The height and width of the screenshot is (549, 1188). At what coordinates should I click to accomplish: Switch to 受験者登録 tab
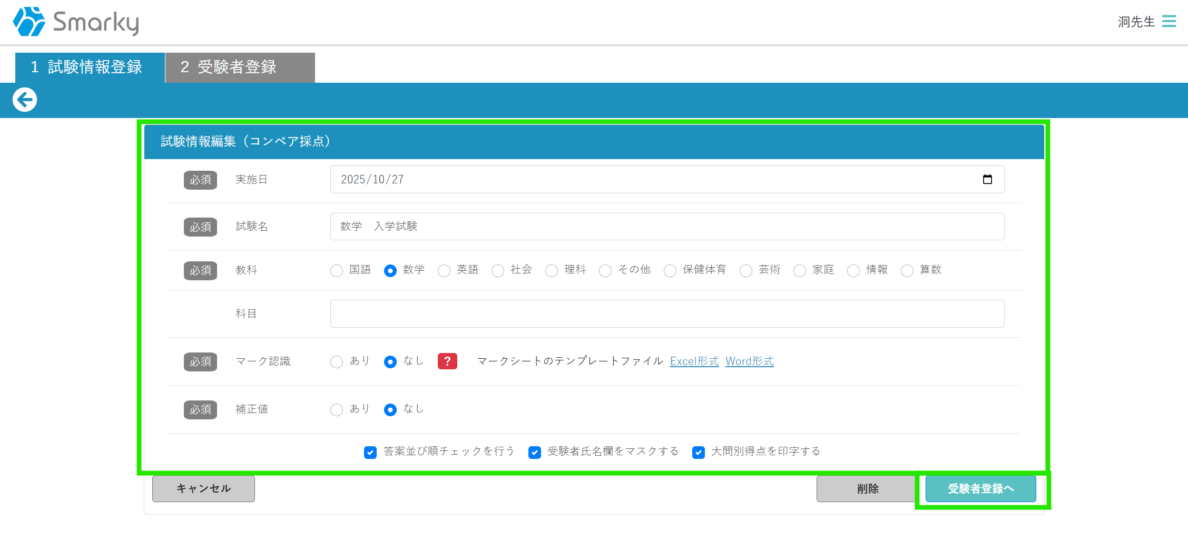(240, 67)
